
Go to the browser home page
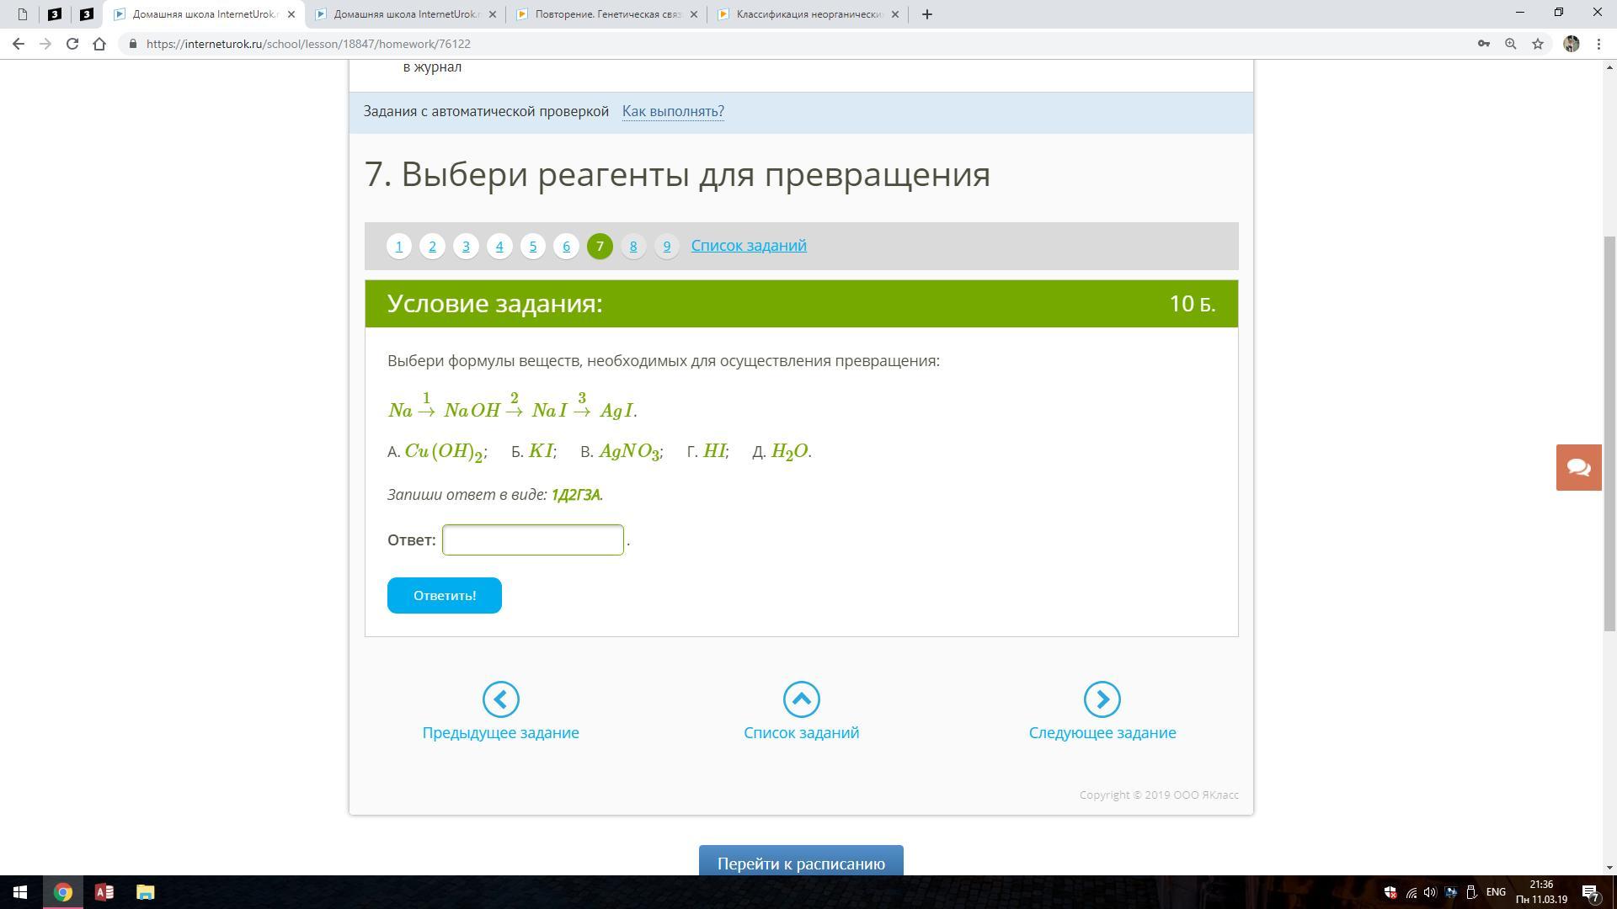[99, 44]
